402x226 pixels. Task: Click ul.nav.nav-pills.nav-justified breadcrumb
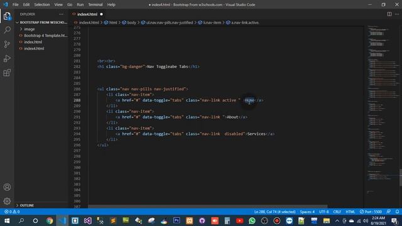click(169, 23)
